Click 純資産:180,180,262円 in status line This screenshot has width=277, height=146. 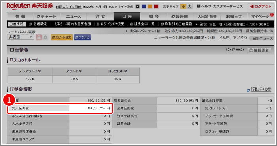click(x=224, y=31)
